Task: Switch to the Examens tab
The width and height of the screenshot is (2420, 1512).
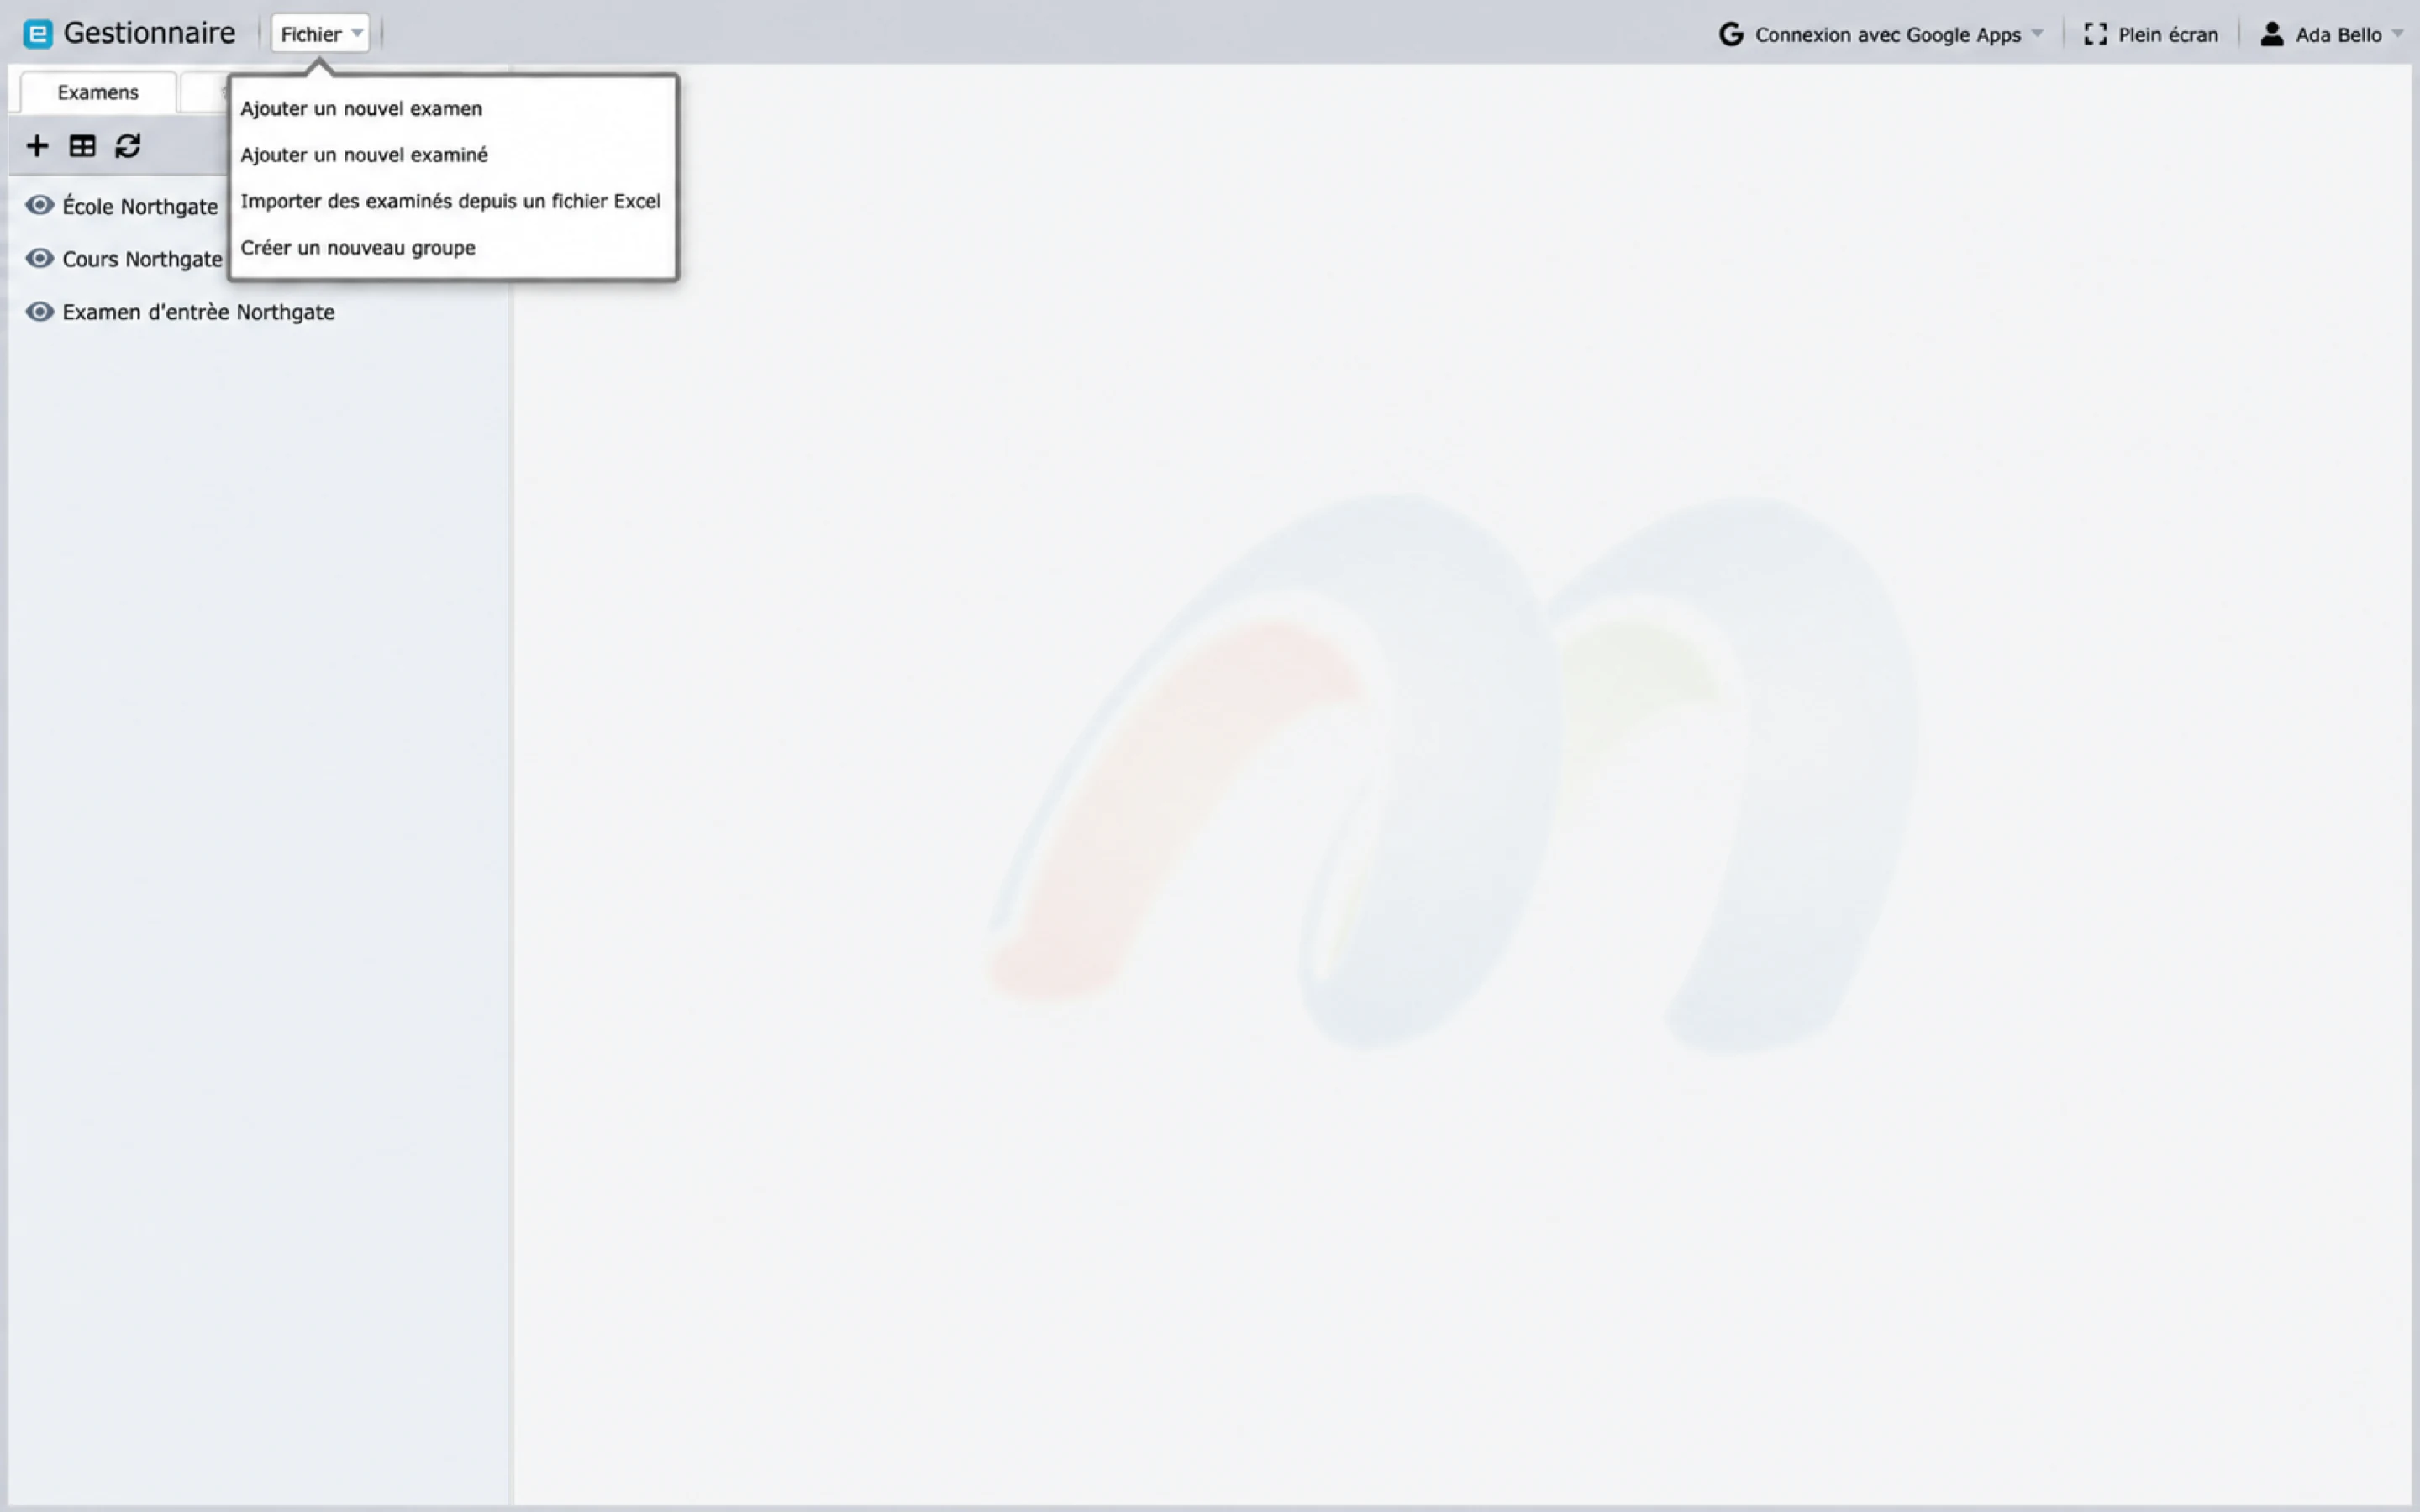Action: click(98, 92)
